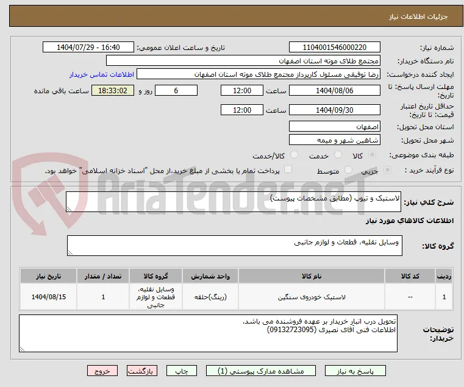This screenshot has width=464, height=387.
Task: Select the کالا/خدمت radio button
Action: pos(294,155)
